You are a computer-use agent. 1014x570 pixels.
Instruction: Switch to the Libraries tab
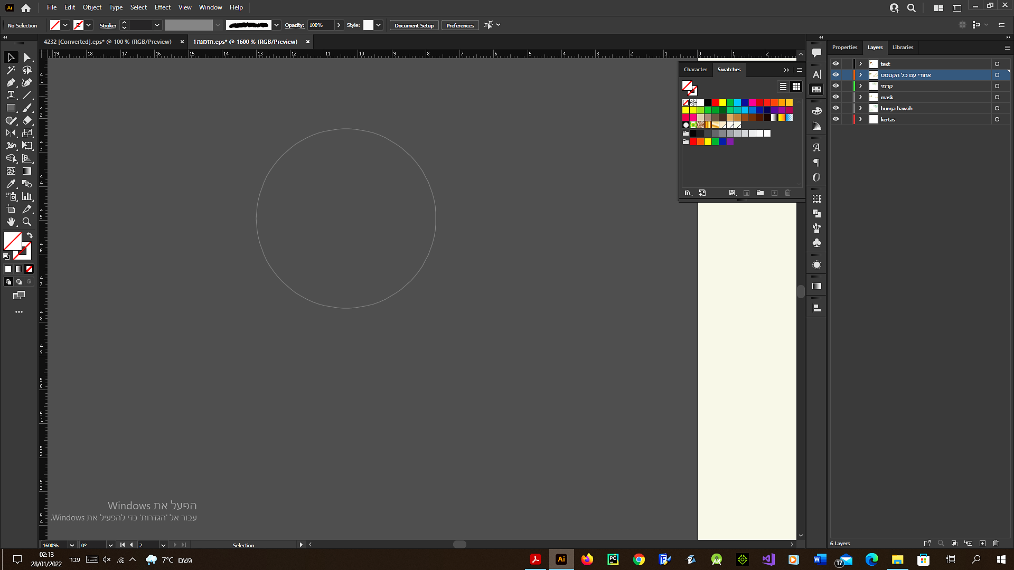(903, 47)
